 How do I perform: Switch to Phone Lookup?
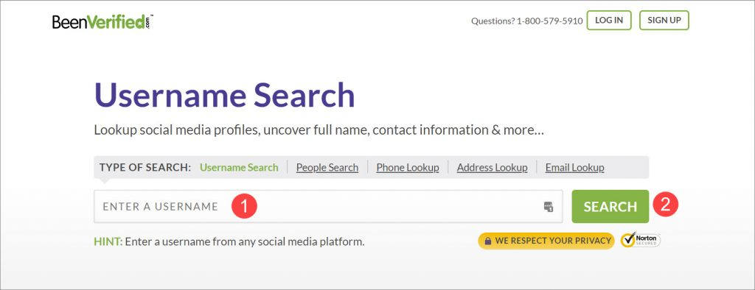pyautogui.click(x=407, y=167)
